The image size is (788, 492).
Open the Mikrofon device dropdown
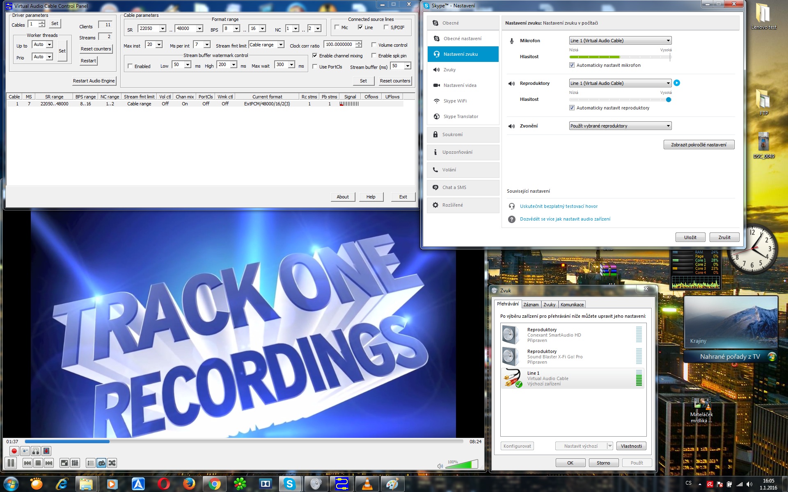point(620,41)
